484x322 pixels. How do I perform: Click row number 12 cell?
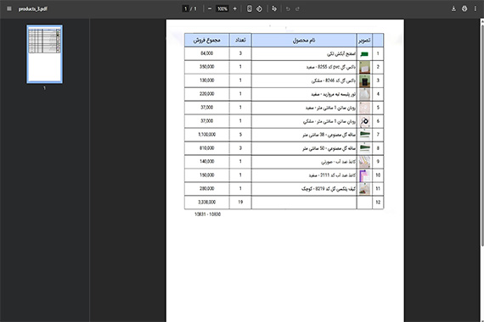pyautogui.click(x=378, y=203)
